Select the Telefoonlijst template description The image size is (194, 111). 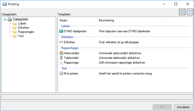pos(119,58)
